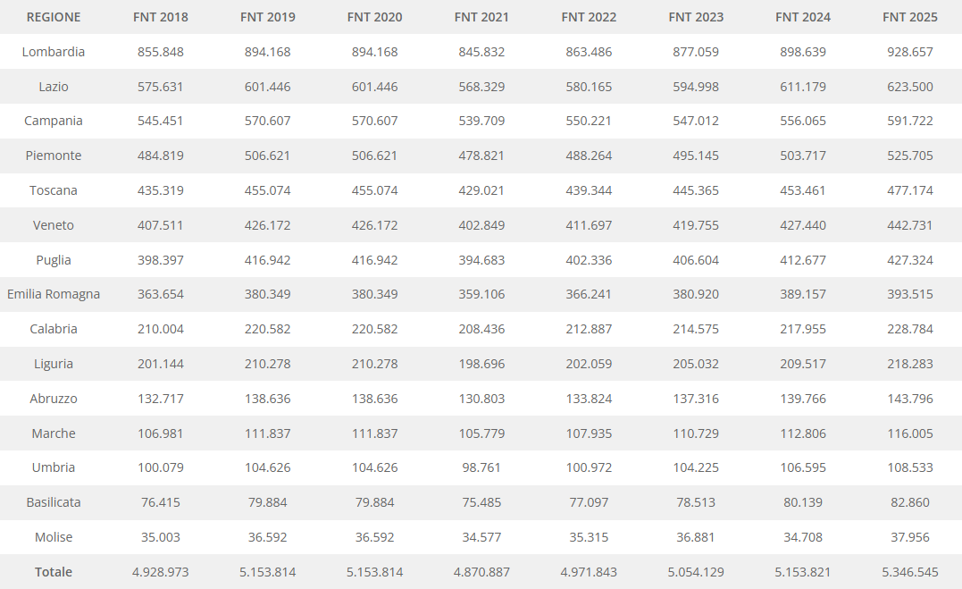The image size is (962, 589).
Task: Click Toscana's FNT 2022 value 439.344
Action: click(x=589, y=190)
